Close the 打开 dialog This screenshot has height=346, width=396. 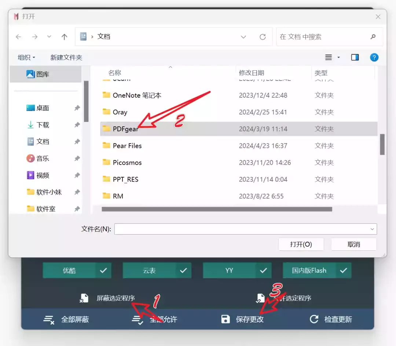[x=378, y=16]
